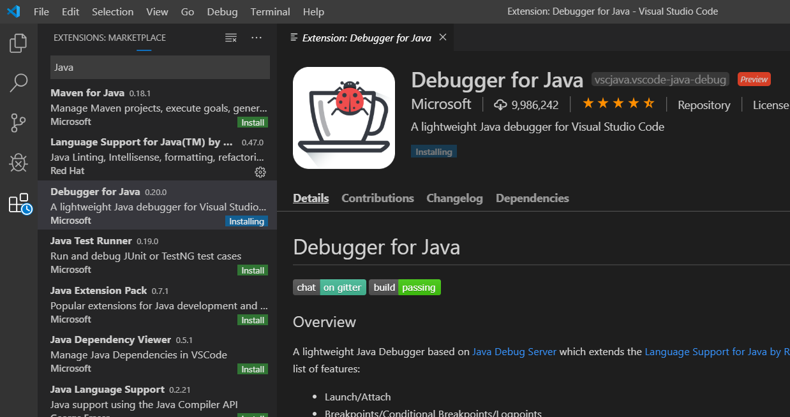
Task: Open the Go menu
Action: [x=188, y=11]
